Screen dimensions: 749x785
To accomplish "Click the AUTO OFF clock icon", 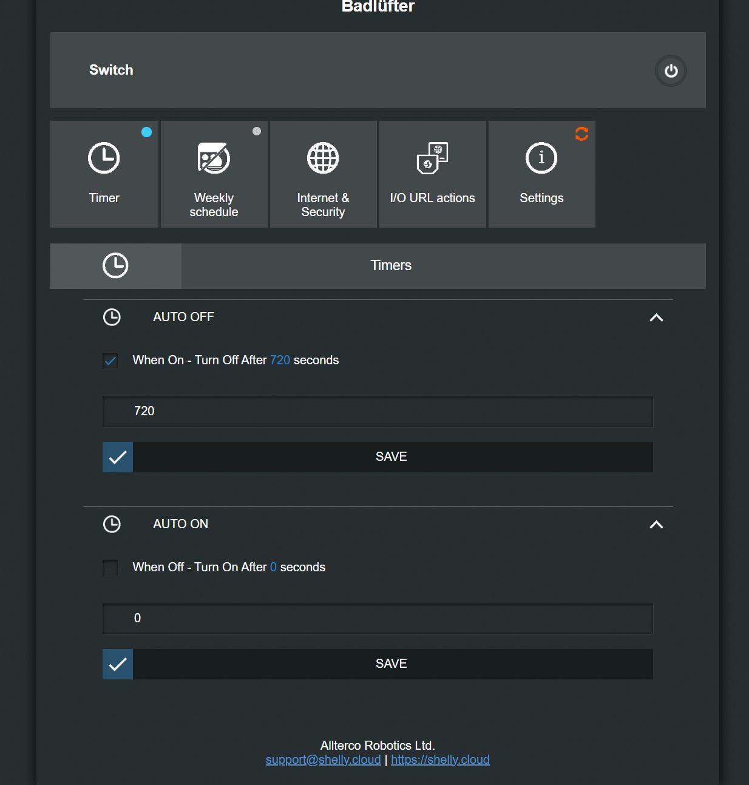I will click(x=112, y=317).
